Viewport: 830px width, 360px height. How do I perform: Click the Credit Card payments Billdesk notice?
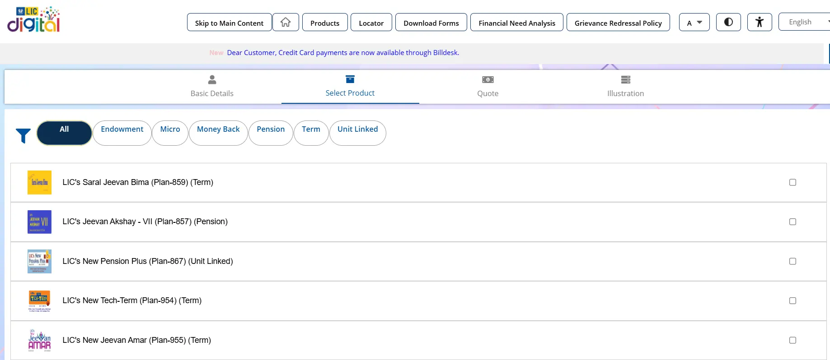343,53
